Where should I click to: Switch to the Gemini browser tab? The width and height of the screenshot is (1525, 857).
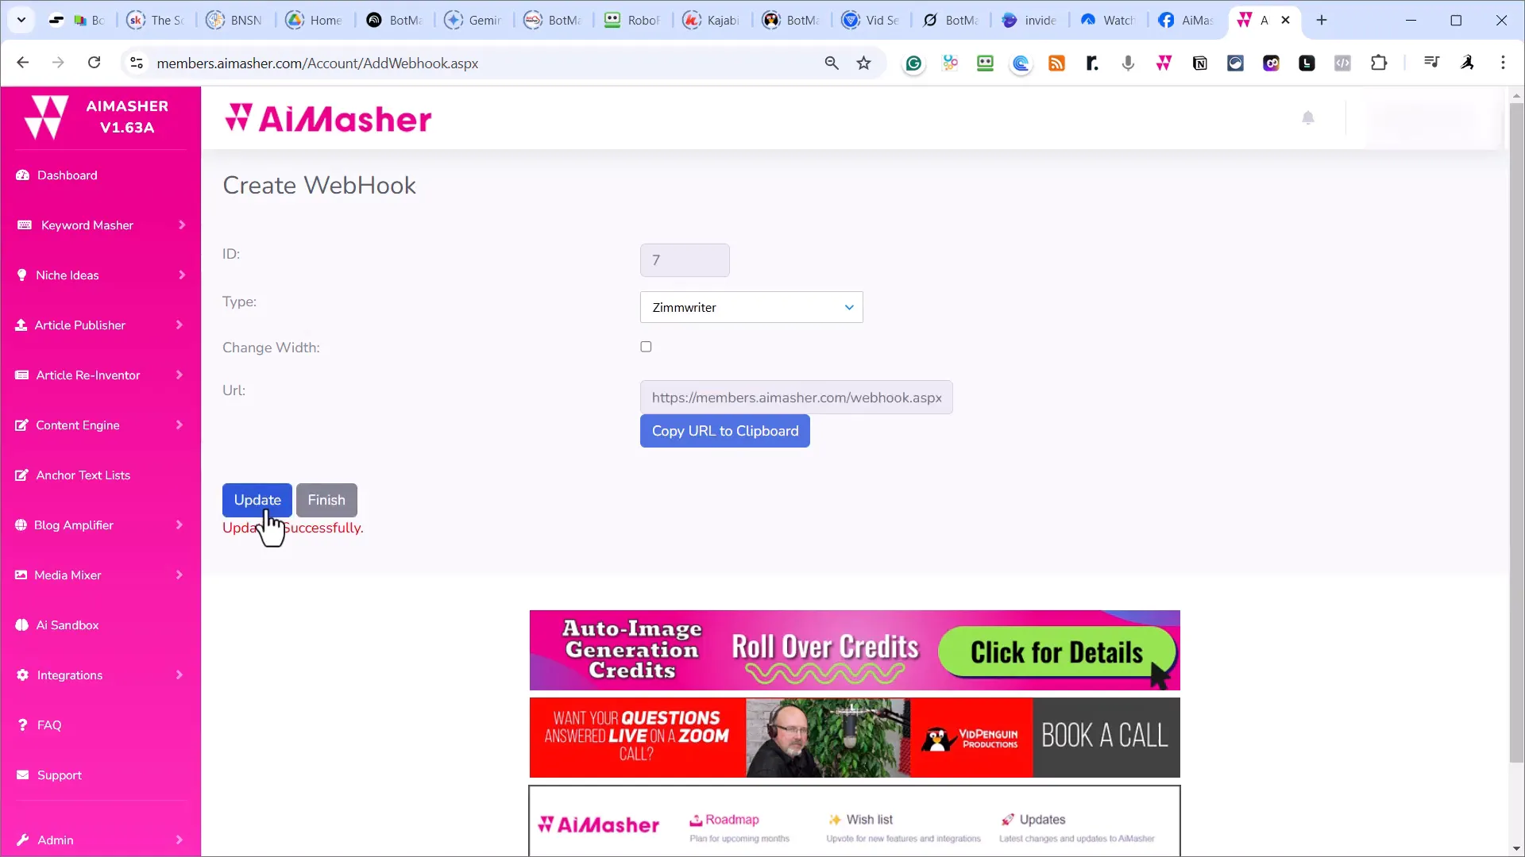pyautogui.click(x=473, y=21)
